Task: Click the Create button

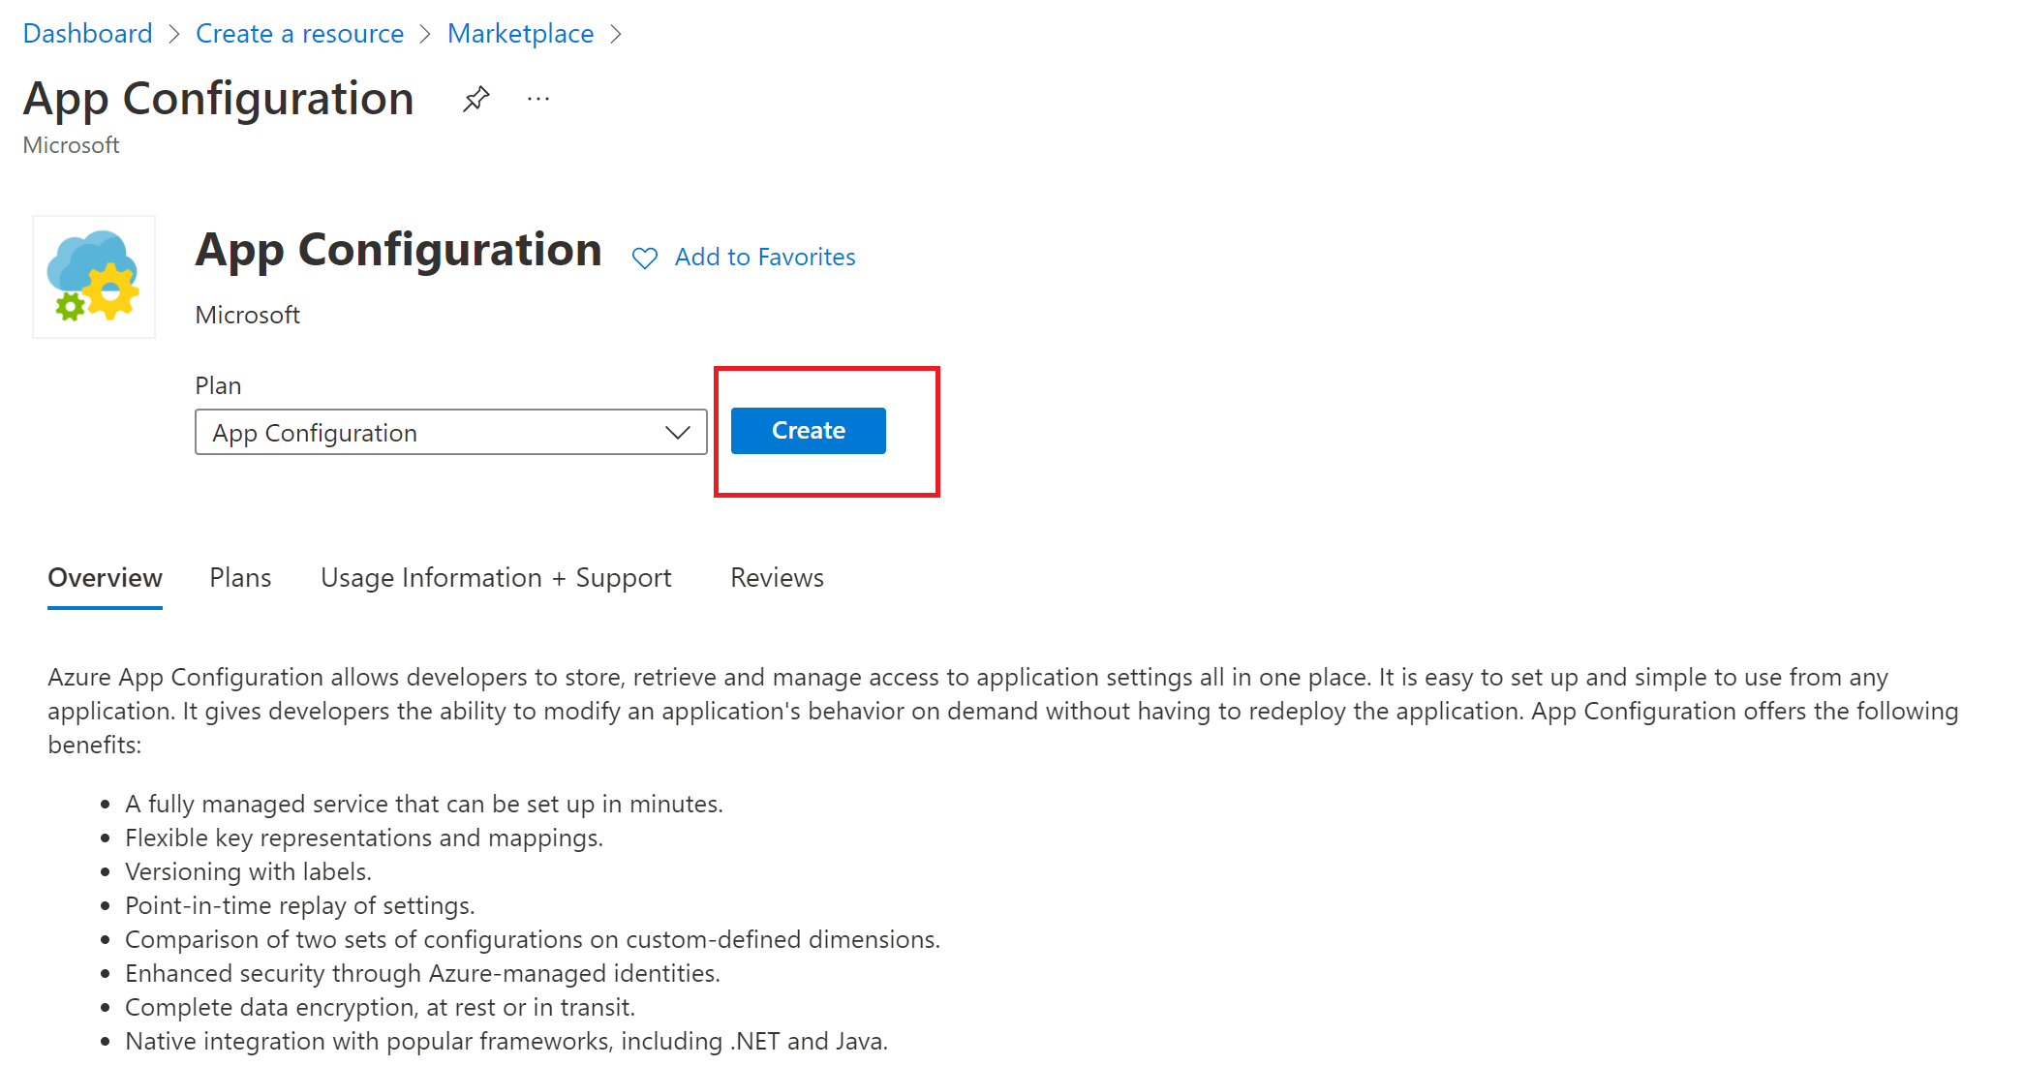Action: tap(809, 431)
